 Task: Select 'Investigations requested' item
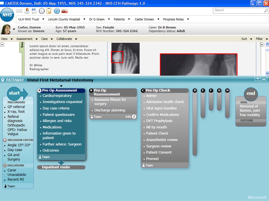click(x=62, y=102)
